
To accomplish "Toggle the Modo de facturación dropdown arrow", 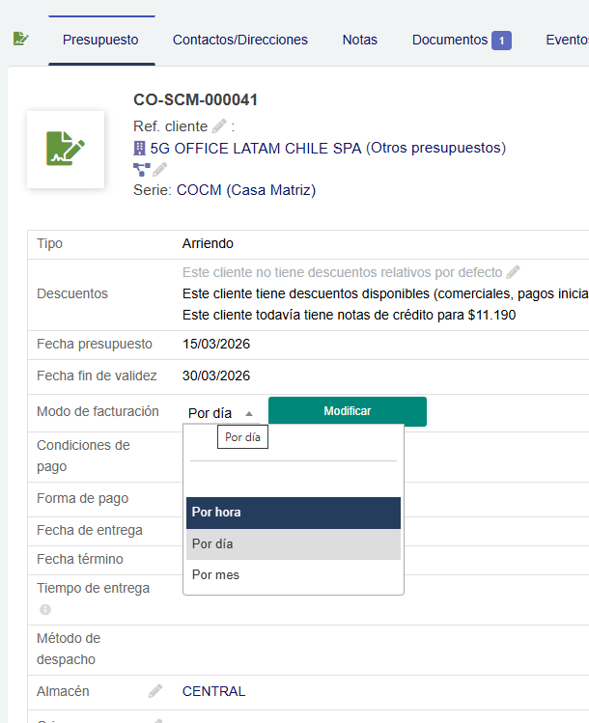I will pos(249,413).
